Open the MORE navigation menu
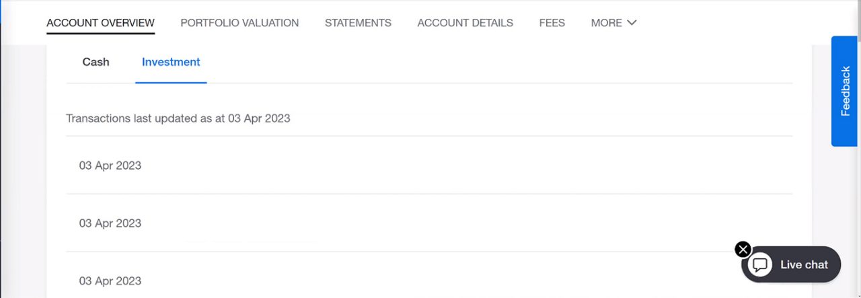This screenshot has height=298, width=861. pos(613,23)
